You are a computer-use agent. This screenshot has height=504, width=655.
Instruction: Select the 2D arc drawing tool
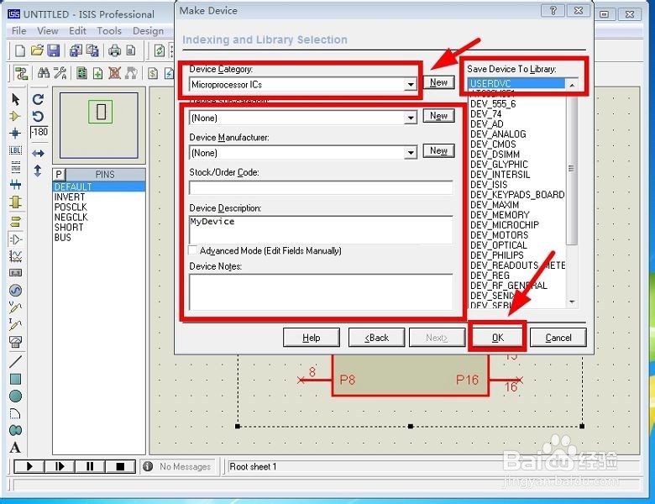point(15,413)
